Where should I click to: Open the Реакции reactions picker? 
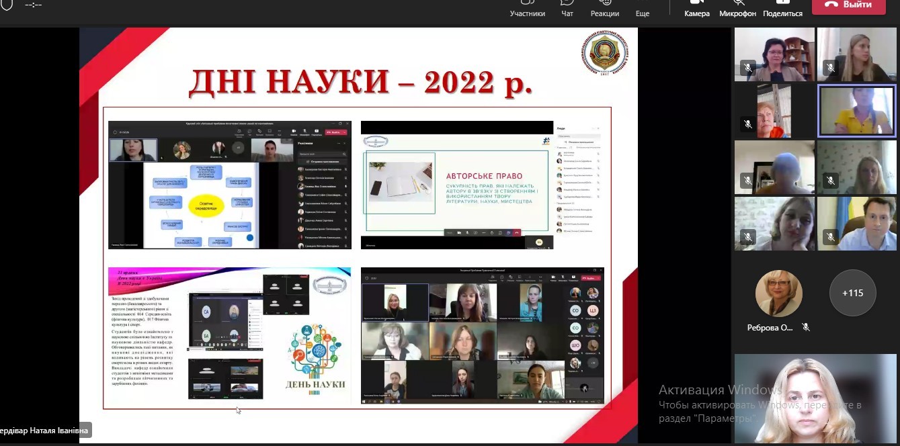(605, 8)
